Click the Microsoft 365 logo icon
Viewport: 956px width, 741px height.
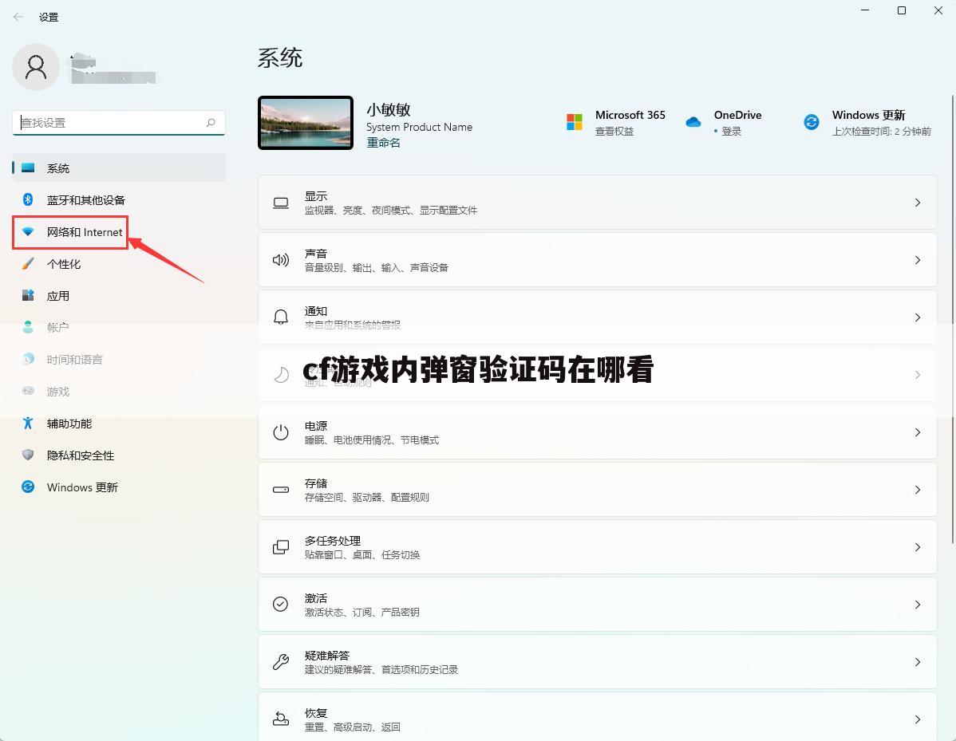(575, 123)
